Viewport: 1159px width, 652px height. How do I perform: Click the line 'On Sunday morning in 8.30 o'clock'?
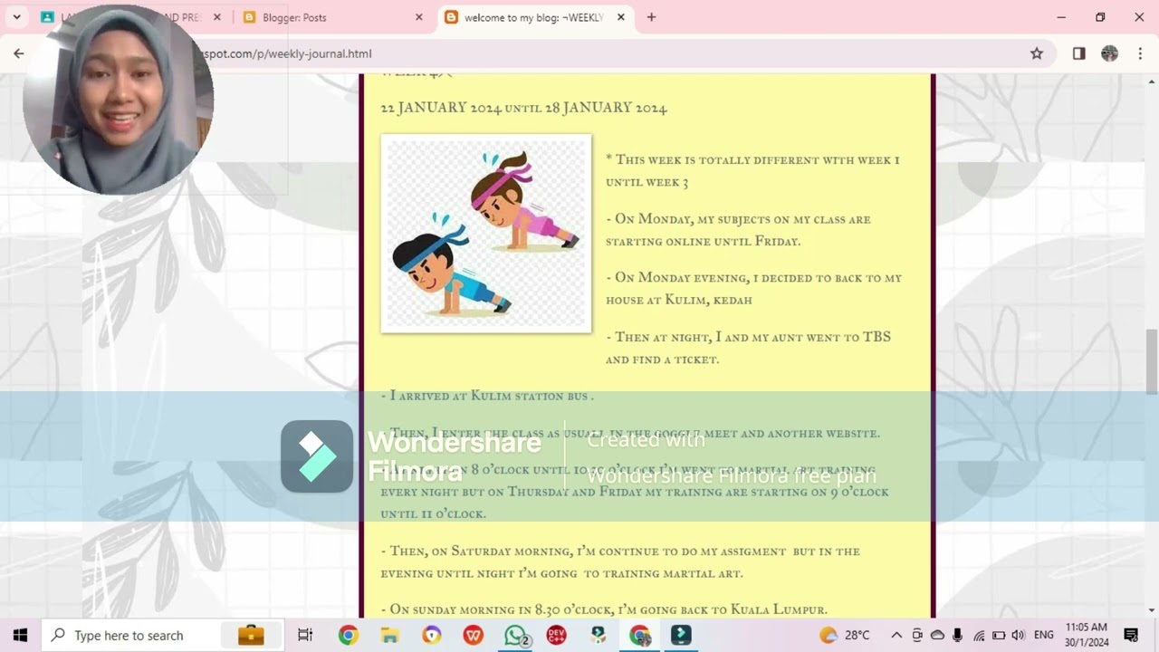(x=604, y=609)
